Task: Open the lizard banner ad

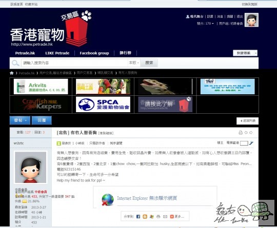Action: [165, 87]
